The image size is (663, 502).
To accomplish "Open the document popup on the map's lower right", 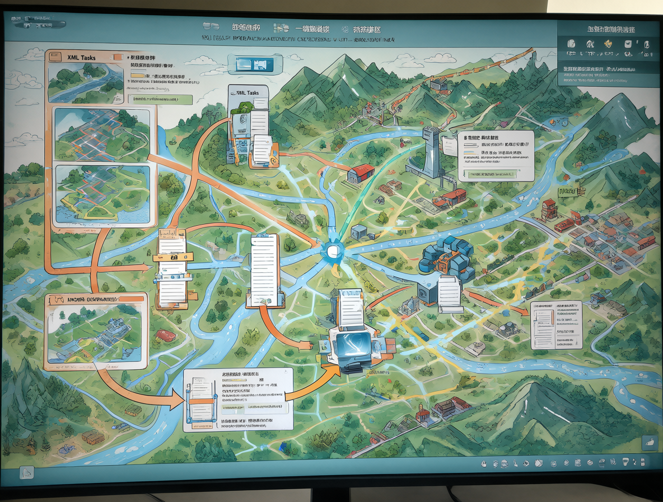I will pos(556,325).
